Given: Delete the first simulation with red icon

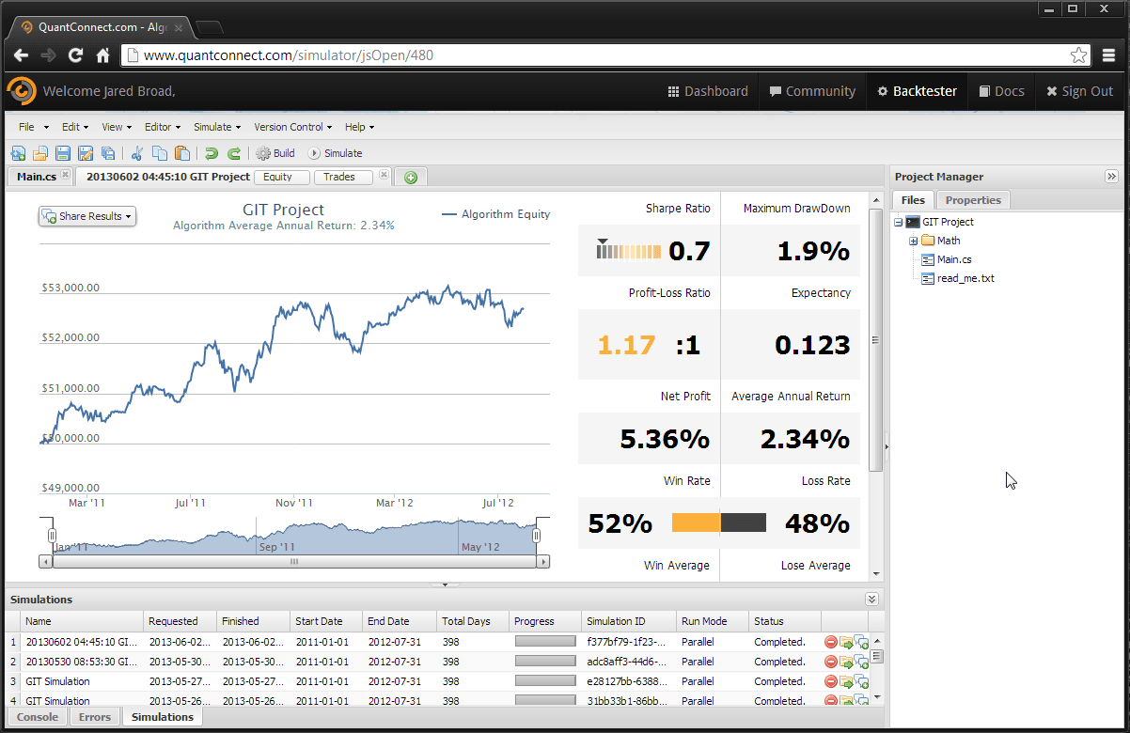Looking at the screenshot, I should coord(830,642).
